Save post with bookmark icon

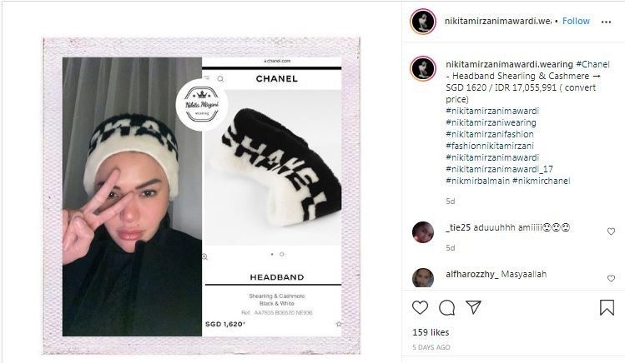click(607, 307)
